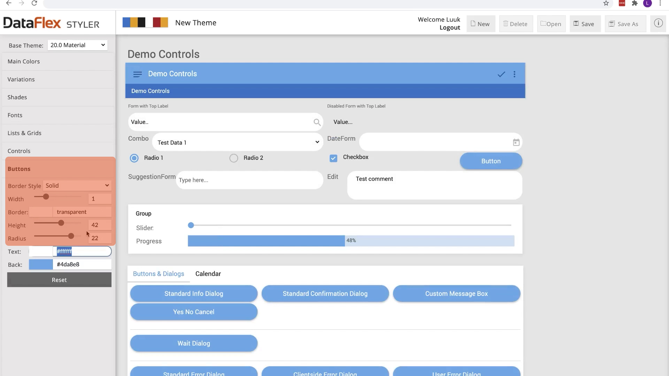The width and height of the screenshot is (669, 376).
Task: Select the Radio 2 option
Action: pyautogui.click(x=234, y=158)
